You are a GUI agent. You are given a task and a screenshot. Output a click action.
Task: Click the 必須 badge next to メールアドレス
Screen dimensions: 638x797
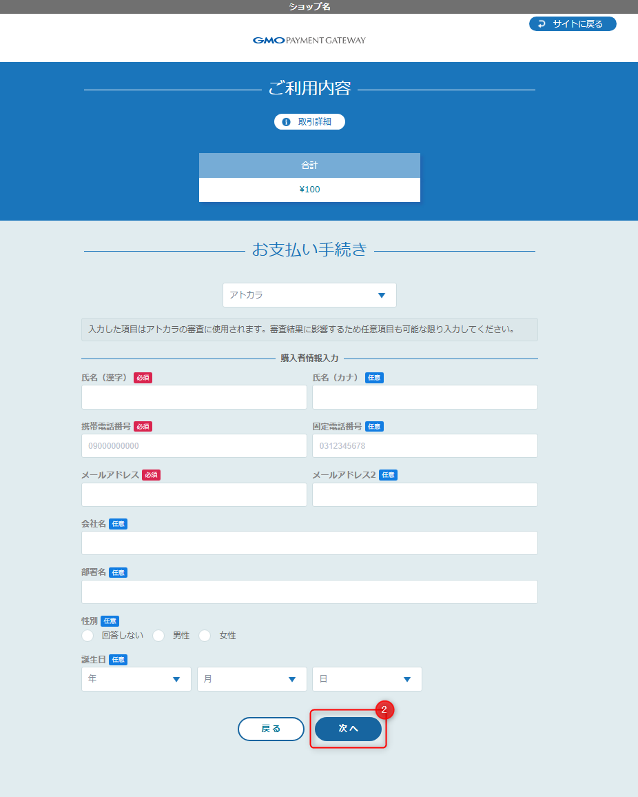tap(150, 474)
